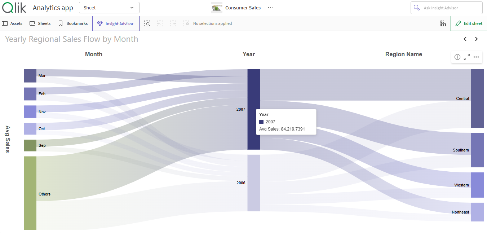487x233 pixels.
Task: Click Edit sheet button
Action: [469, 23]
